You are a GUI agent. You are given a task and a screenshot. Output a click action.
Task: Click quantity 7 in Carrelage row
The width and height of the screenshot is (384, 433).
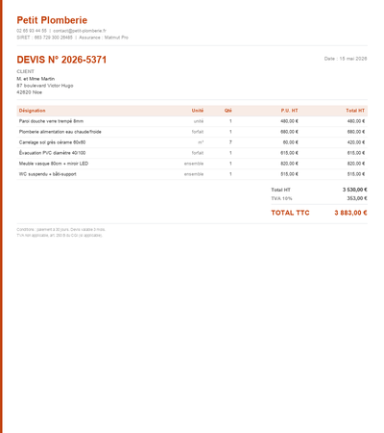coord(230,142)
